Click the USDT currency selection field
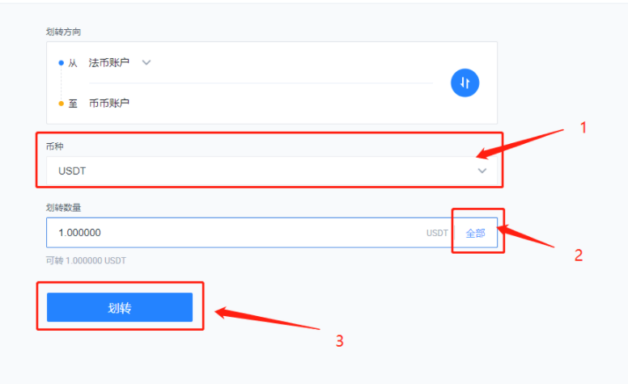This screenshot has height=384, width=628. pyautogui.click(x=272, y=171)
